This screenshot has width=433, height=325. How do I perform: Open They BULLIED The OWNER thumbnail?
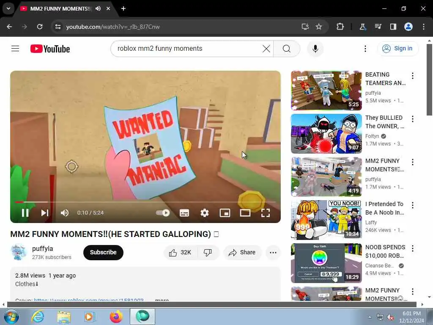326,133
